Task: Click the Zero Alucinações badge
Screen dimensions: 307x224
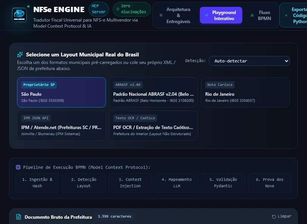Action: pos(132,9)
